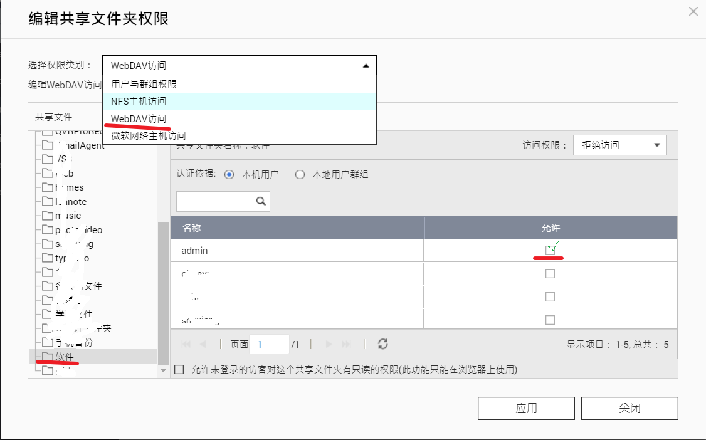Click the 应用 button
Screen dimensions: 706x440
tap(526, 407)
